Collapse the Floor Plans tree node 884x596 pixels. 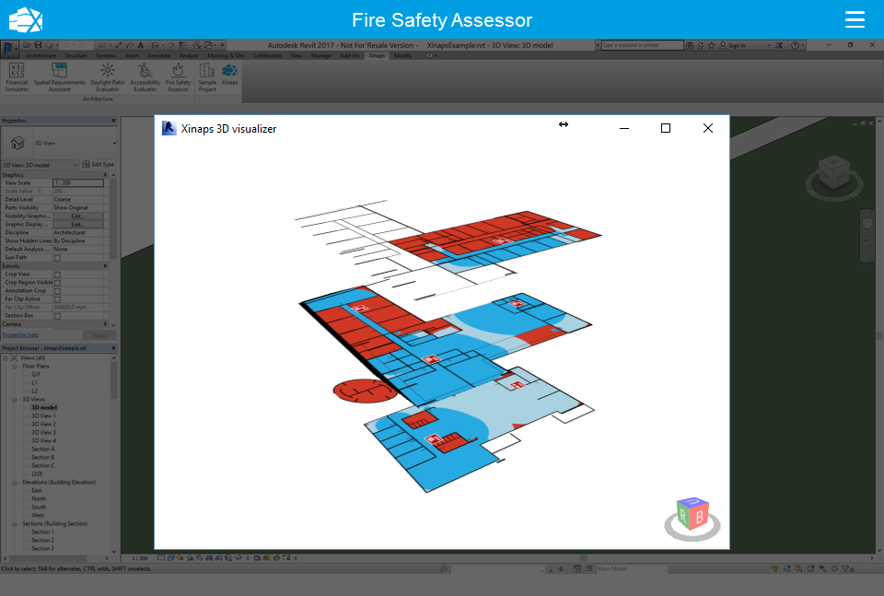click(15, 367)
